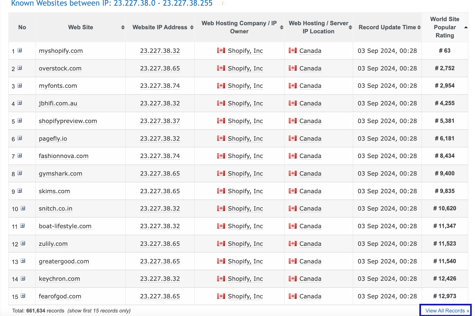
Task: Click Shopify, Inc link in snitch.co.in row
Action: pyautogui.click(x=245, y=208)
